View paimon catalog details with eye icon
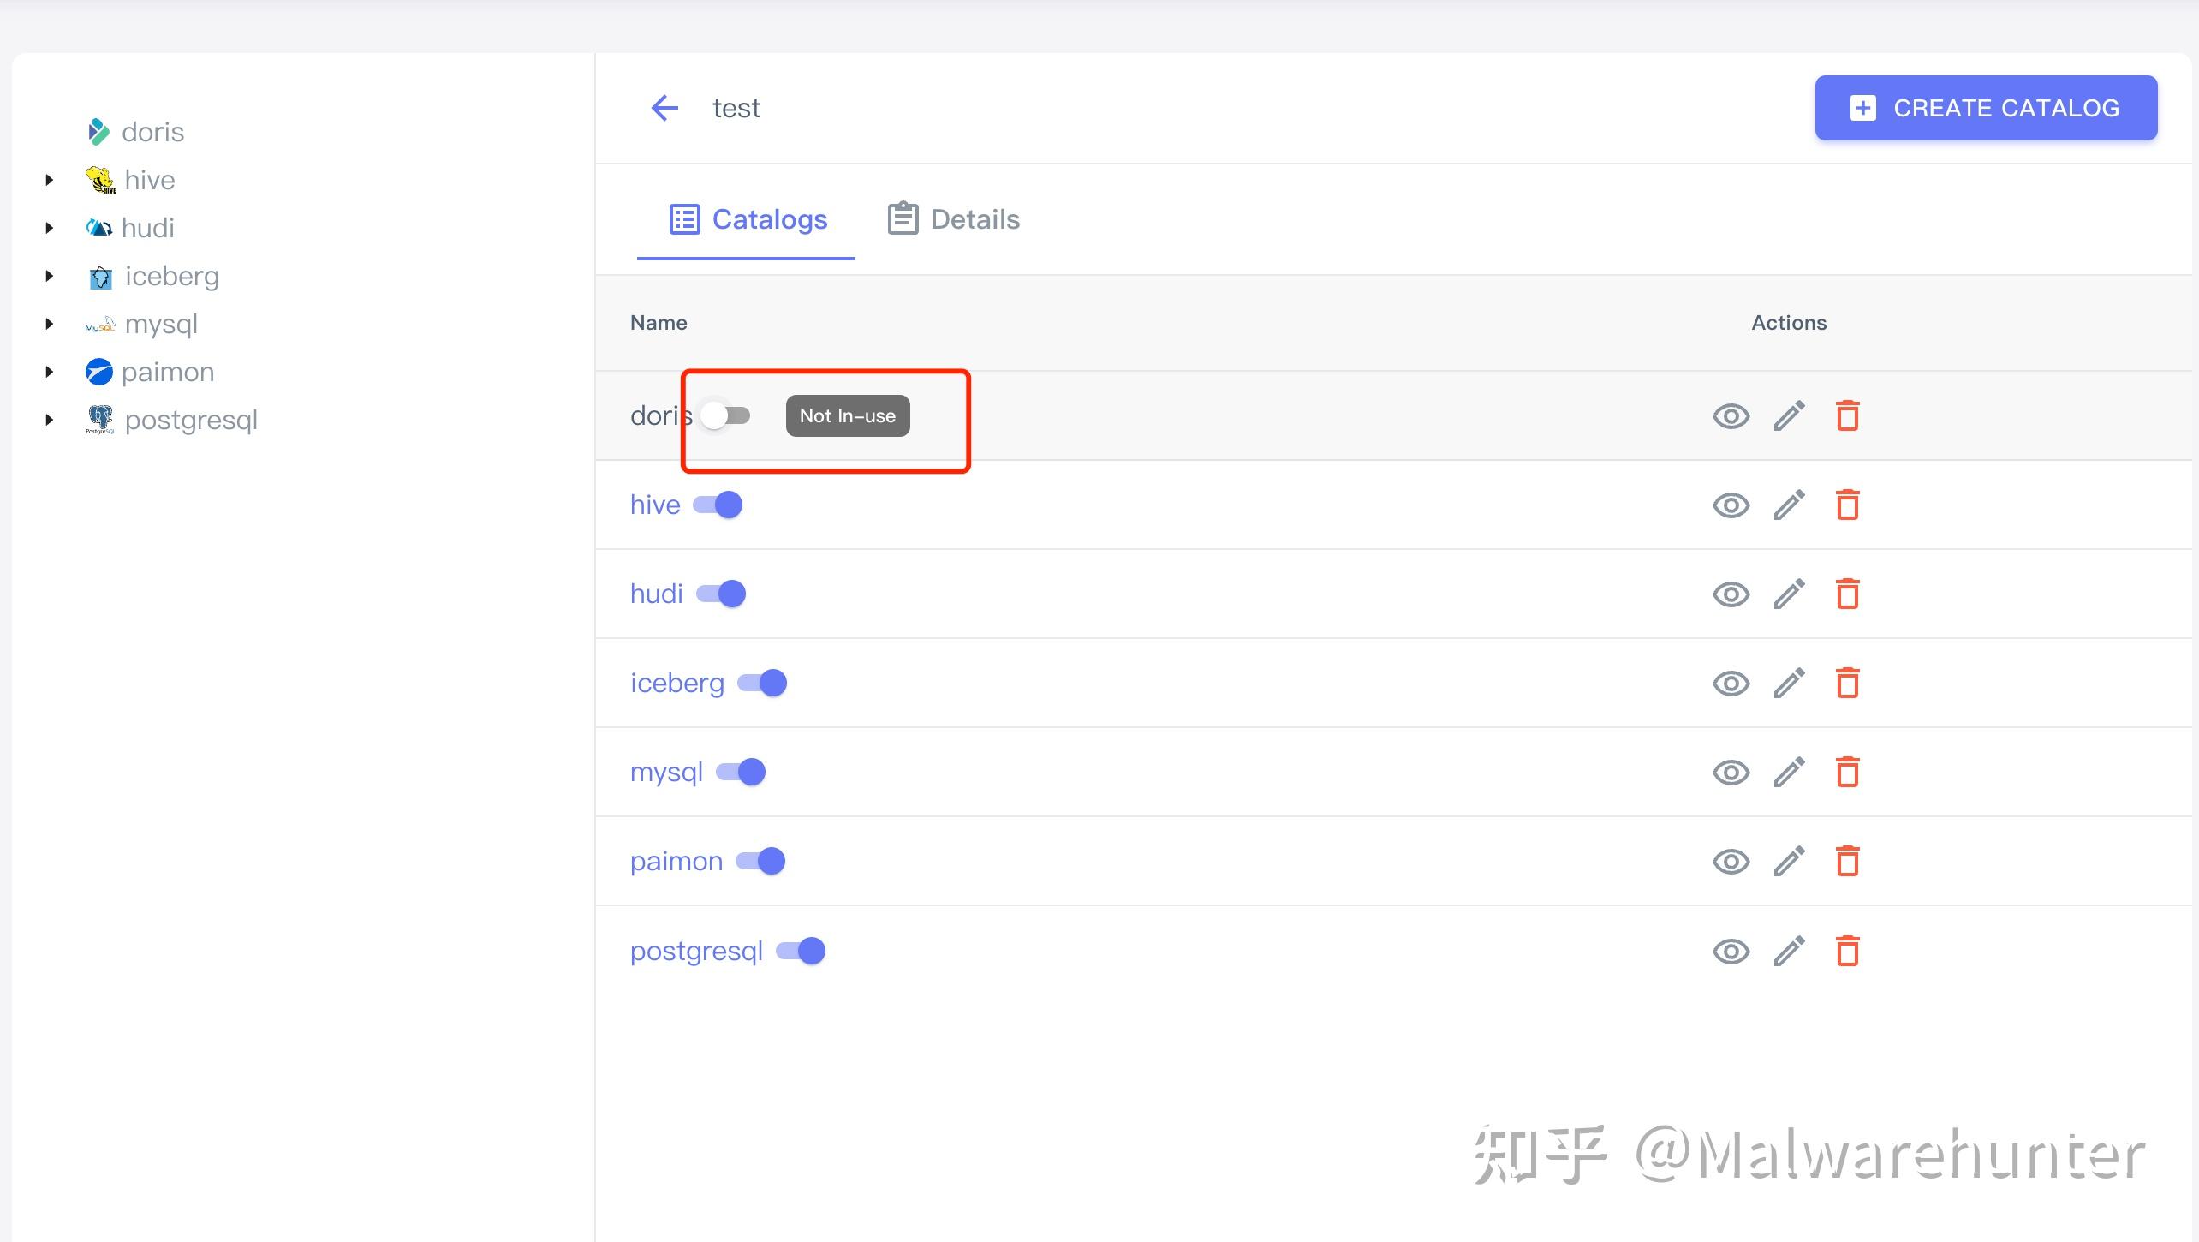This screenshot has height=1242, width=2199. coord(1731,862)
